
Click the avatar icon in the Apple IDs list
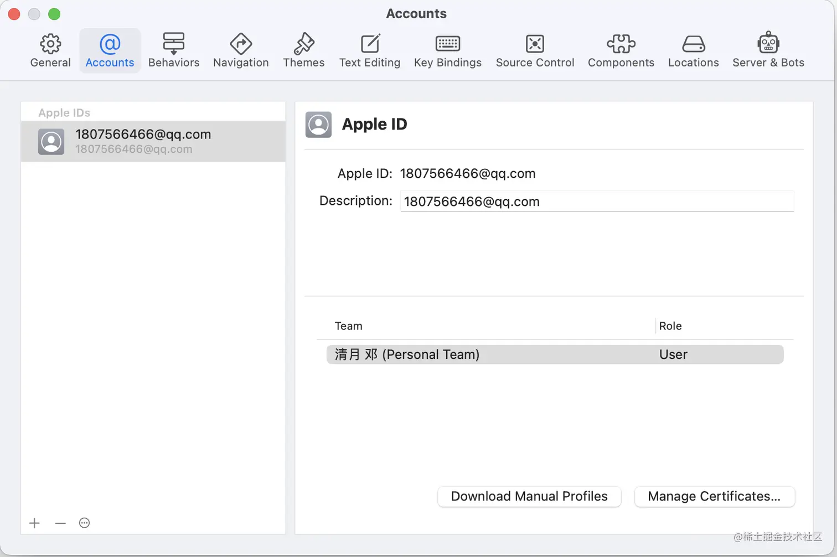(x=51, y=142)
